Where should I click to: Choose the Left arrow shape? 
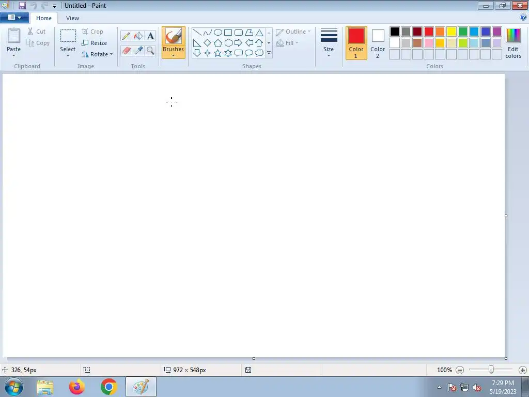[249, 43]
